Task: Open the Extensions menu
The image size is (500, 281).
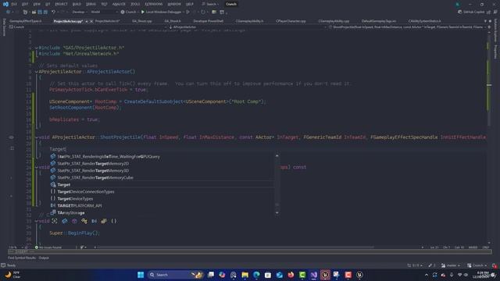Action: pyautogui.click(x=153, y=4)
